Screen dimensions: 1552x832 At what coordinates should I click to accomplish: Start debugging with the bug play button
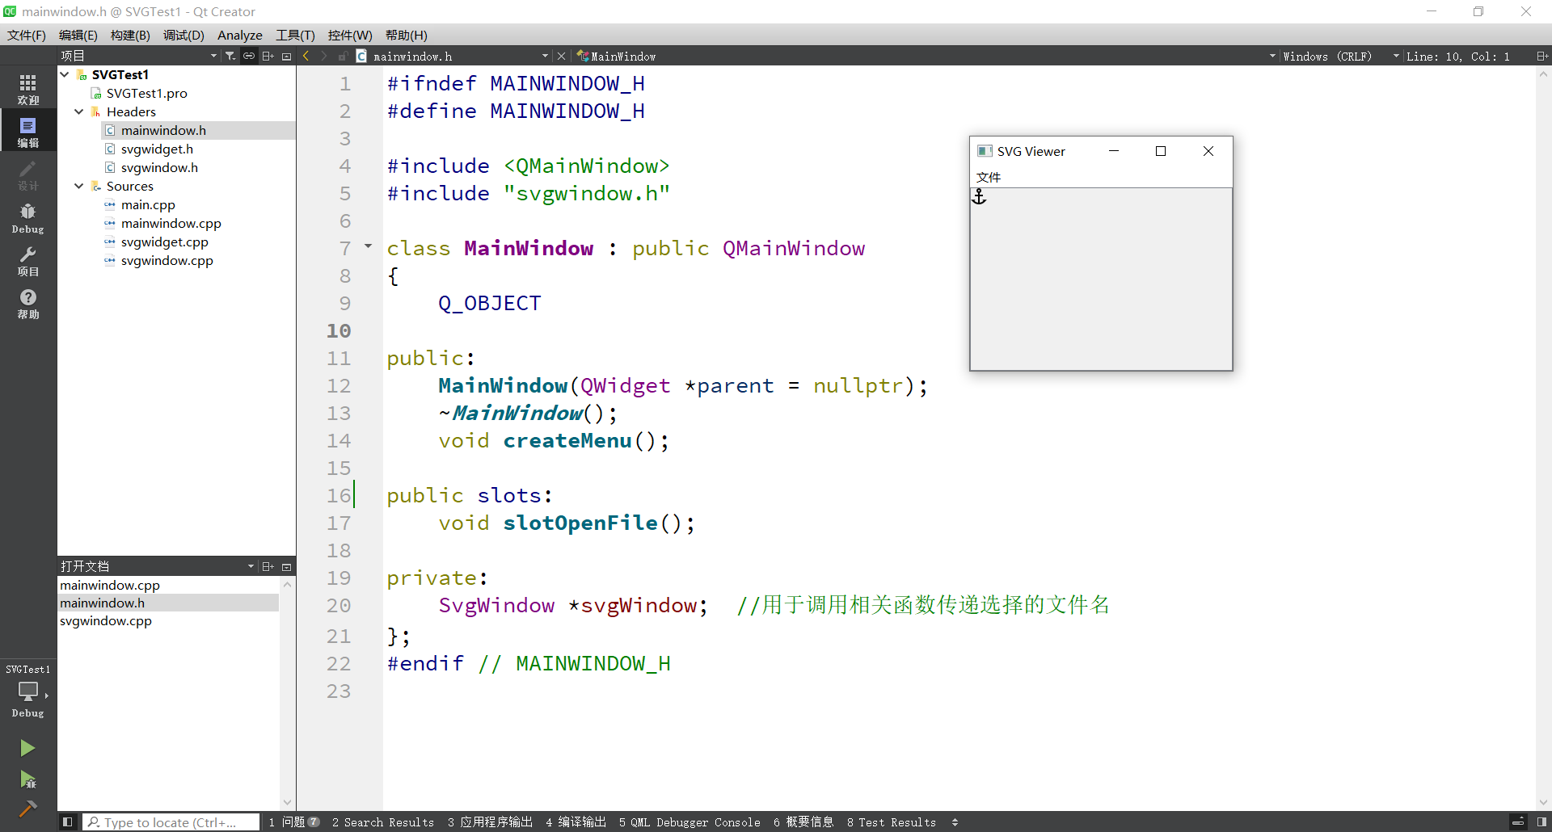27,779
